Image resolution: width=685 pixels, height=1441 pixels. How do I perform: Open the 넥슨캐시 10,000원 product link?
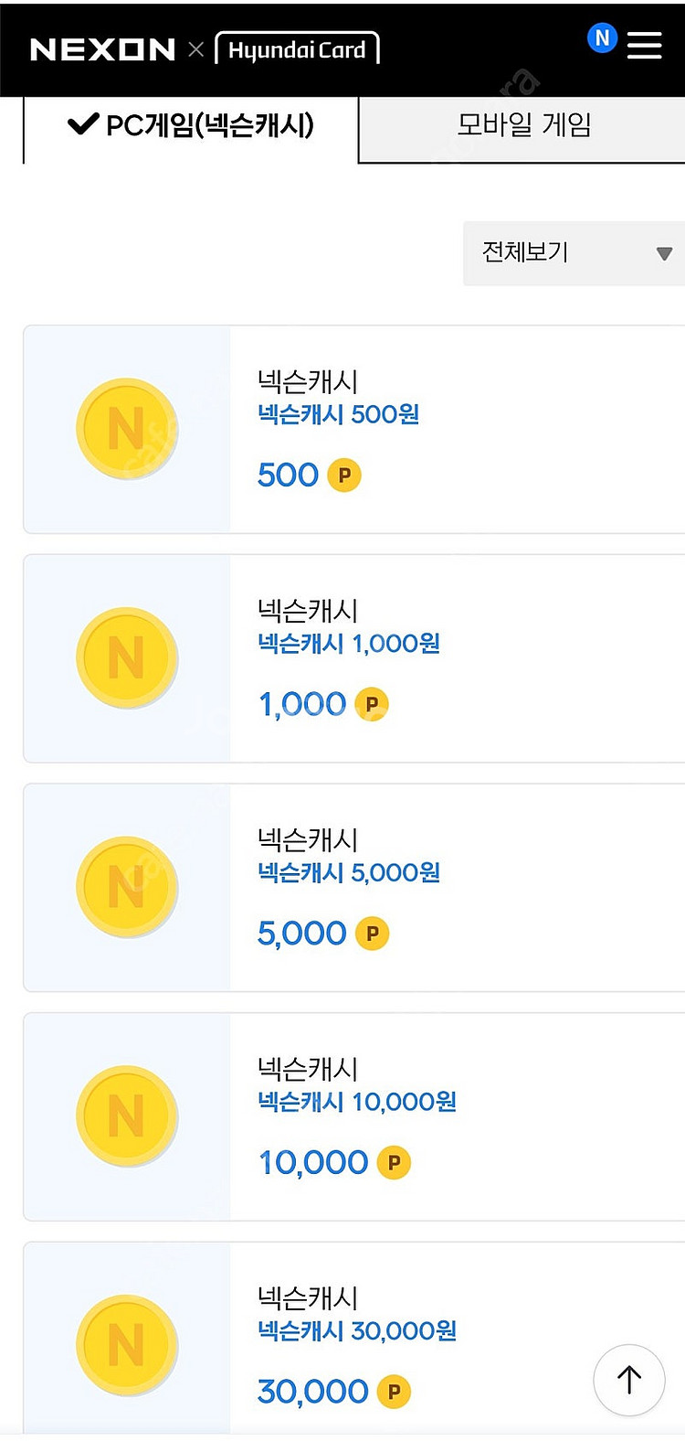pos(357,1102)
